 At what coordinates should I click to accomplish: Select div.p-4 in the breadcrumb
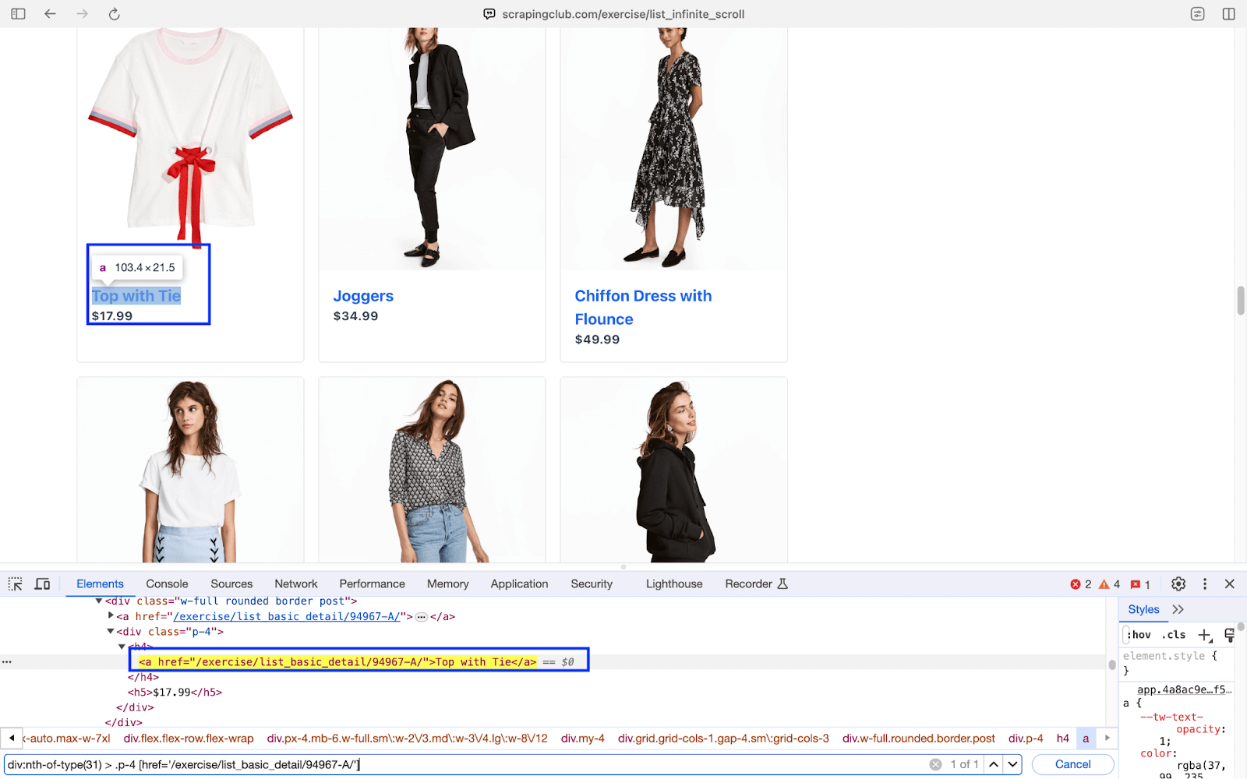[1026, 738]
